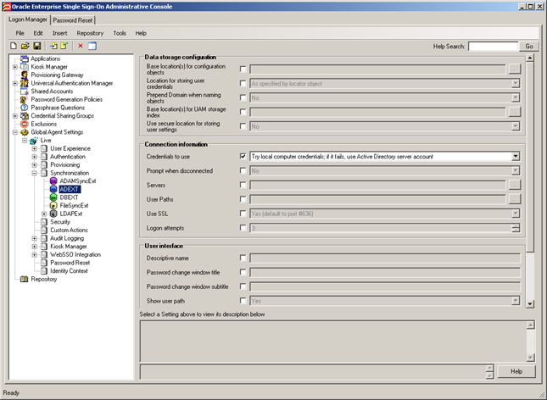The height and width of the screenshot is (400, 547).
Task: Click the settings panel scroll up arrow
Action: click(x=530, y=58)
